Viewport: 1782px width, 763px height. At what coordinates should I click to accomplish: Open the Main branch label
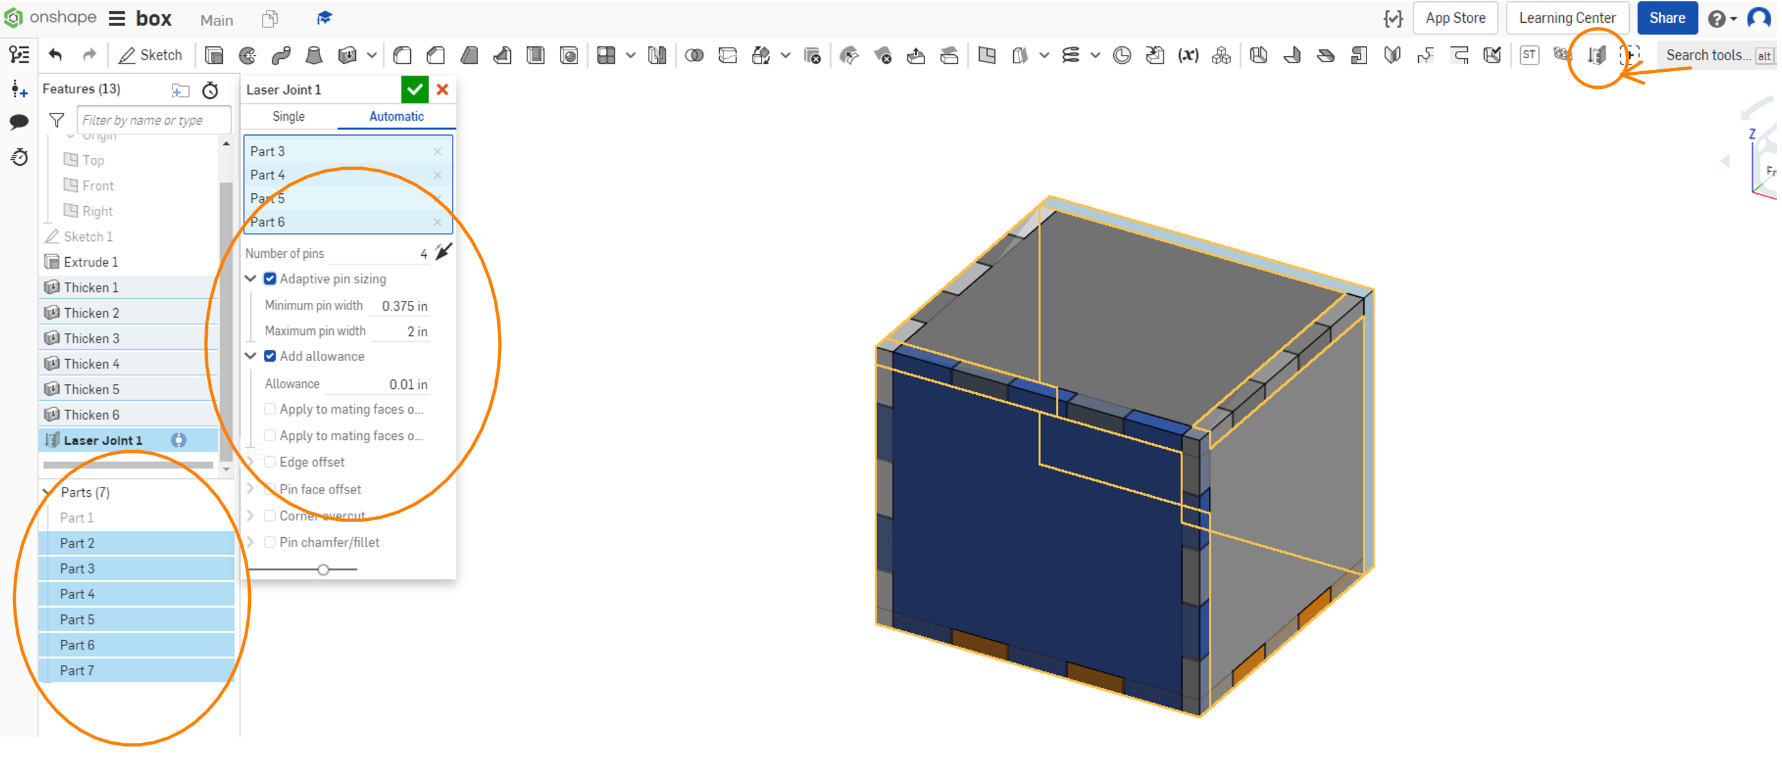216,20
